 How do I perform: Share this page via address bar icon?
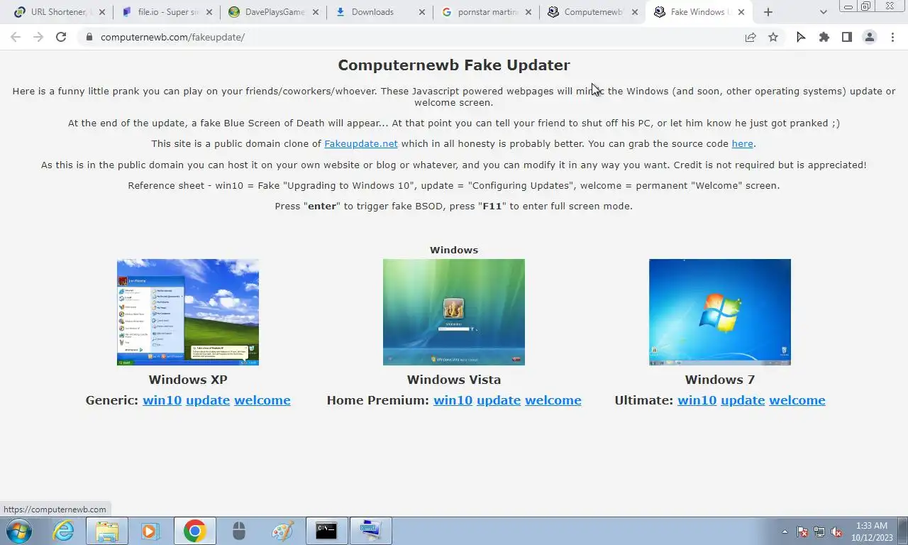click(x=751, y=37)
